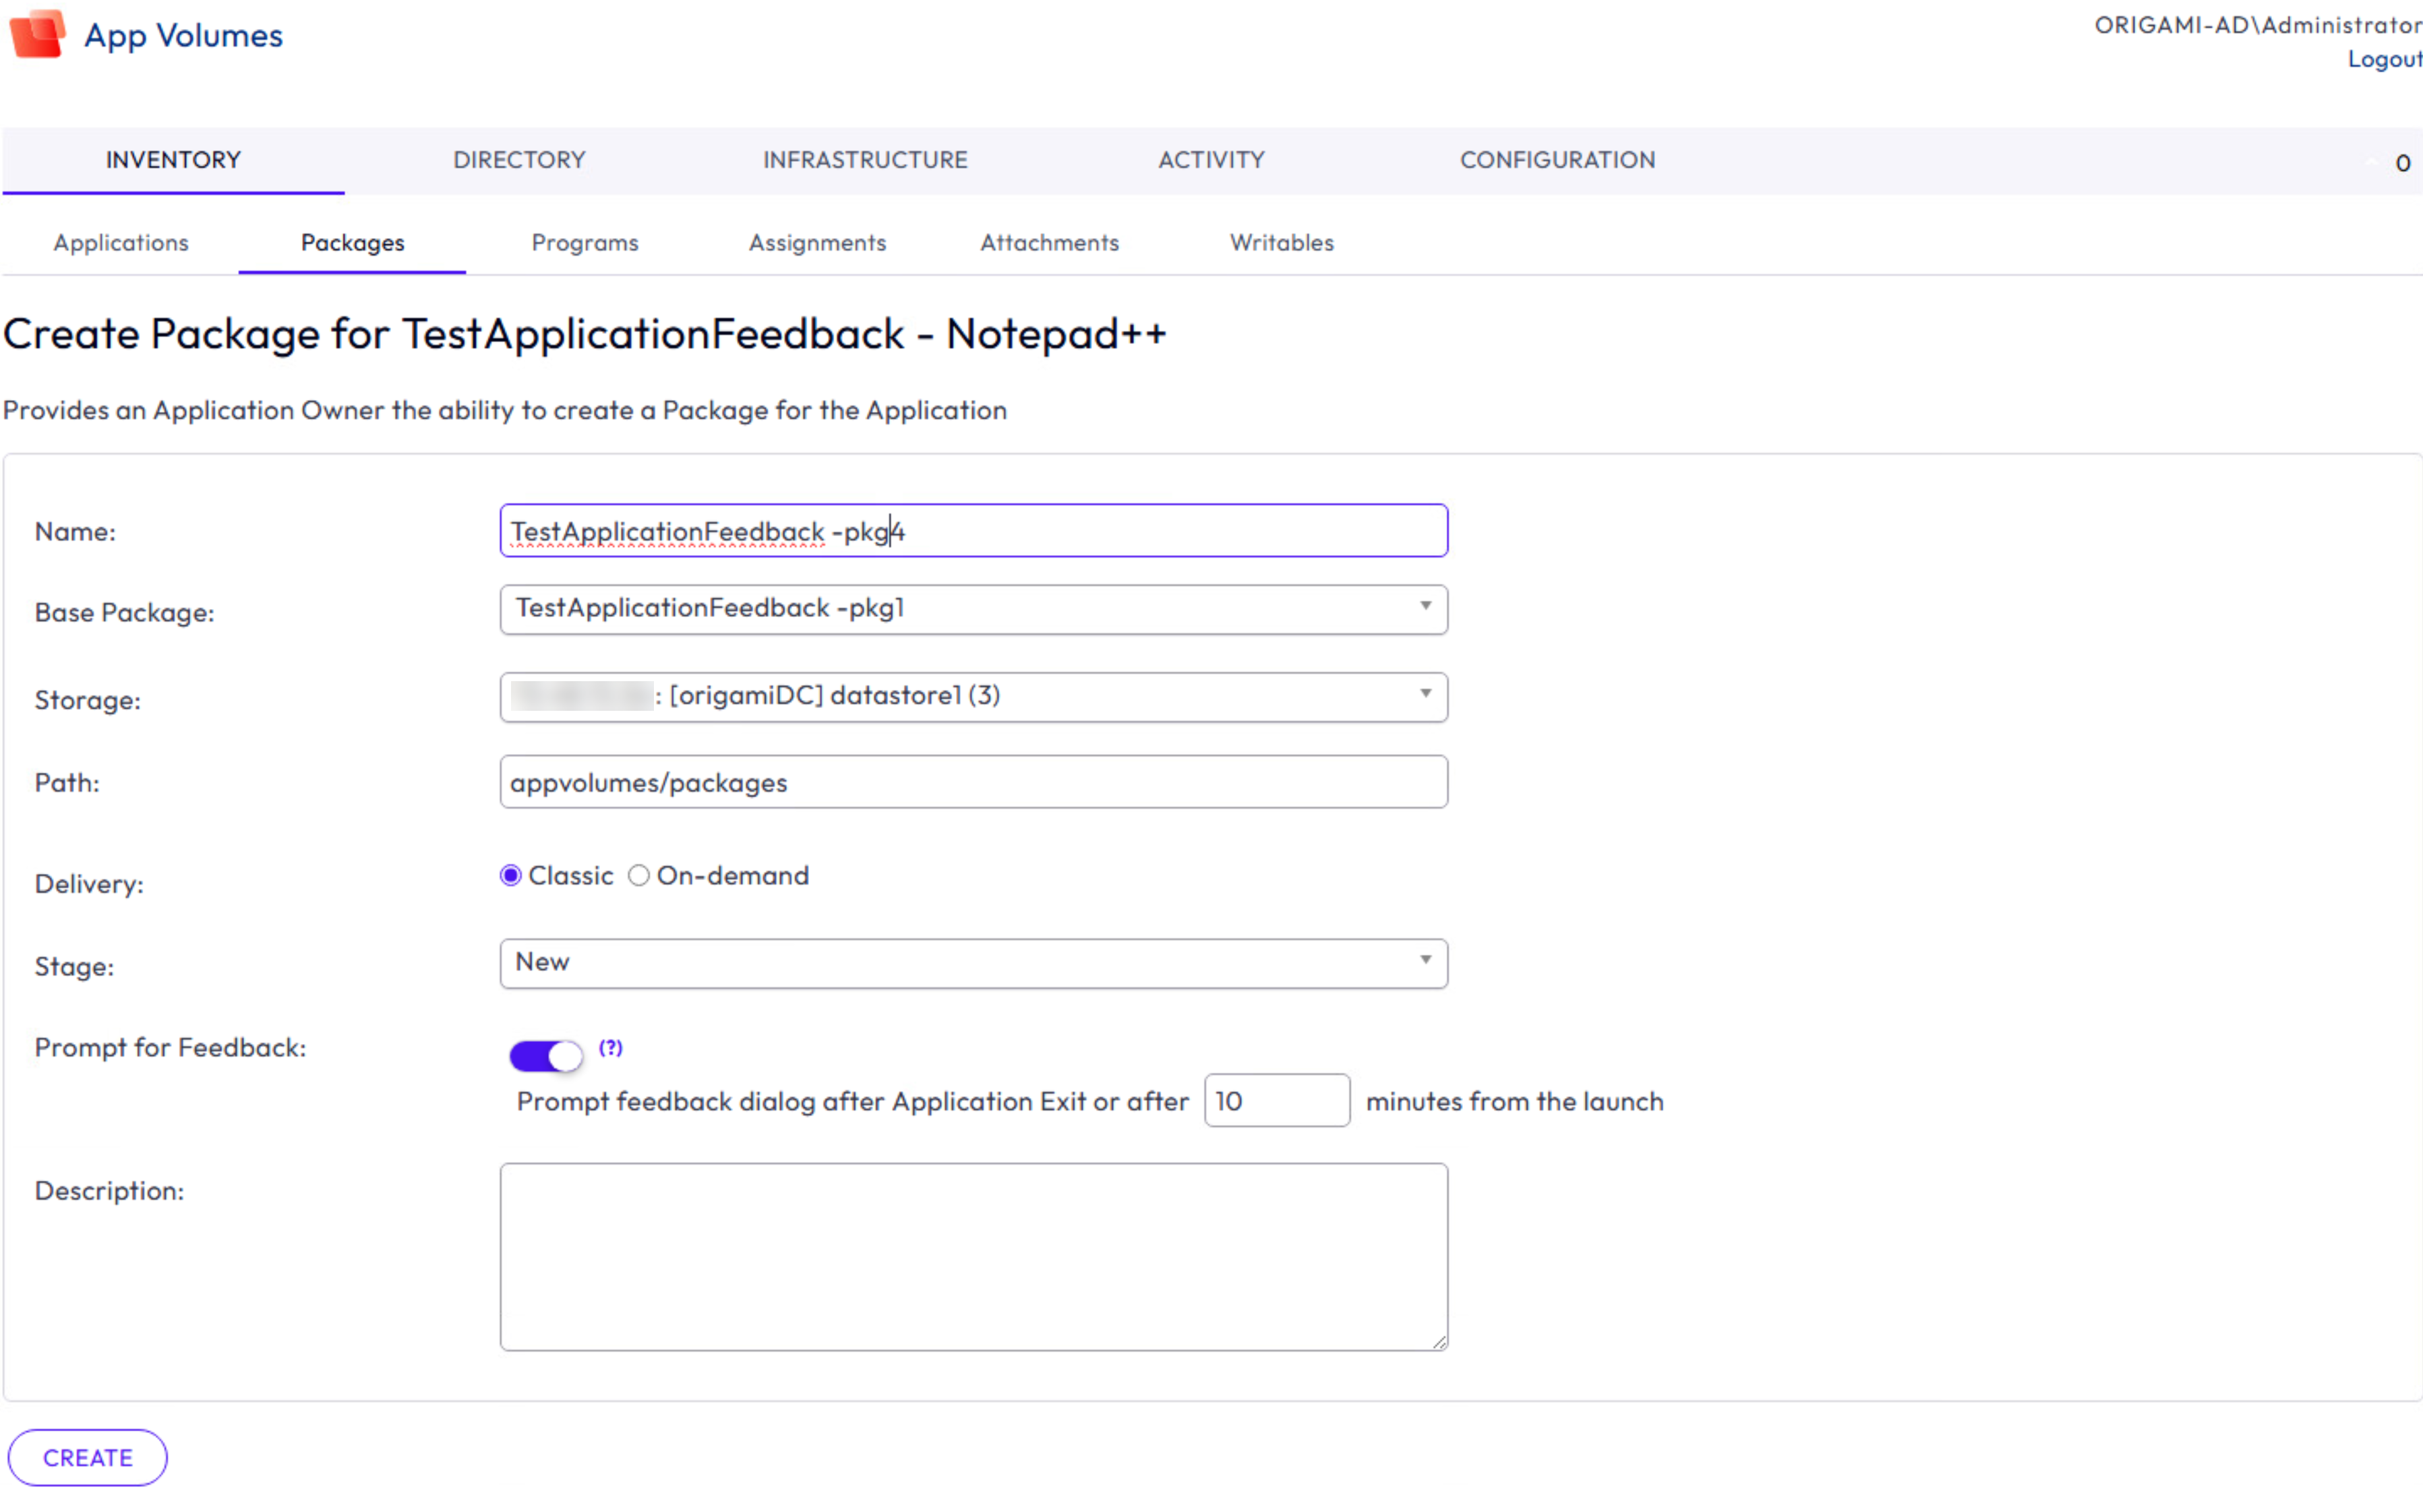Viewport: 2423px width, 1512px height.
Task: Toggle the Prompt for Feedback switch
Action: pos(546,1055)
